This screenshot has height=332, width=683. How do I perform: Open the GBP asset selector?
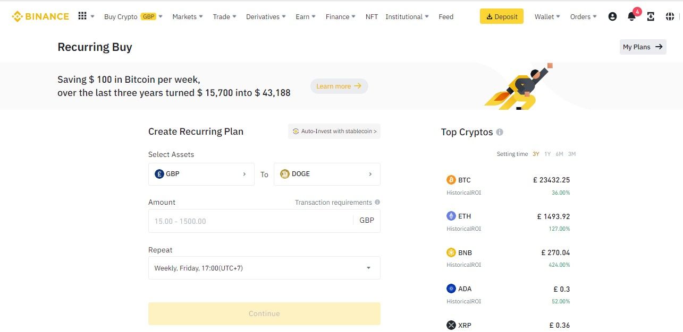(x=201, y=174)
